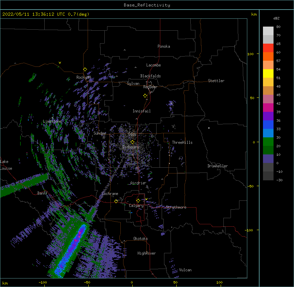The width and height of the screenshot is (294, 287).
Task: Click the ThreeHills city label
Action: (182, 142)
